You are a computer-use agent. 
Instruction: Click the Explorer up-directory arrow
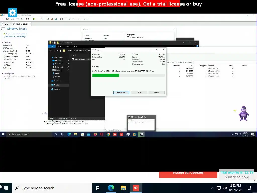click(x=61, y=51)
